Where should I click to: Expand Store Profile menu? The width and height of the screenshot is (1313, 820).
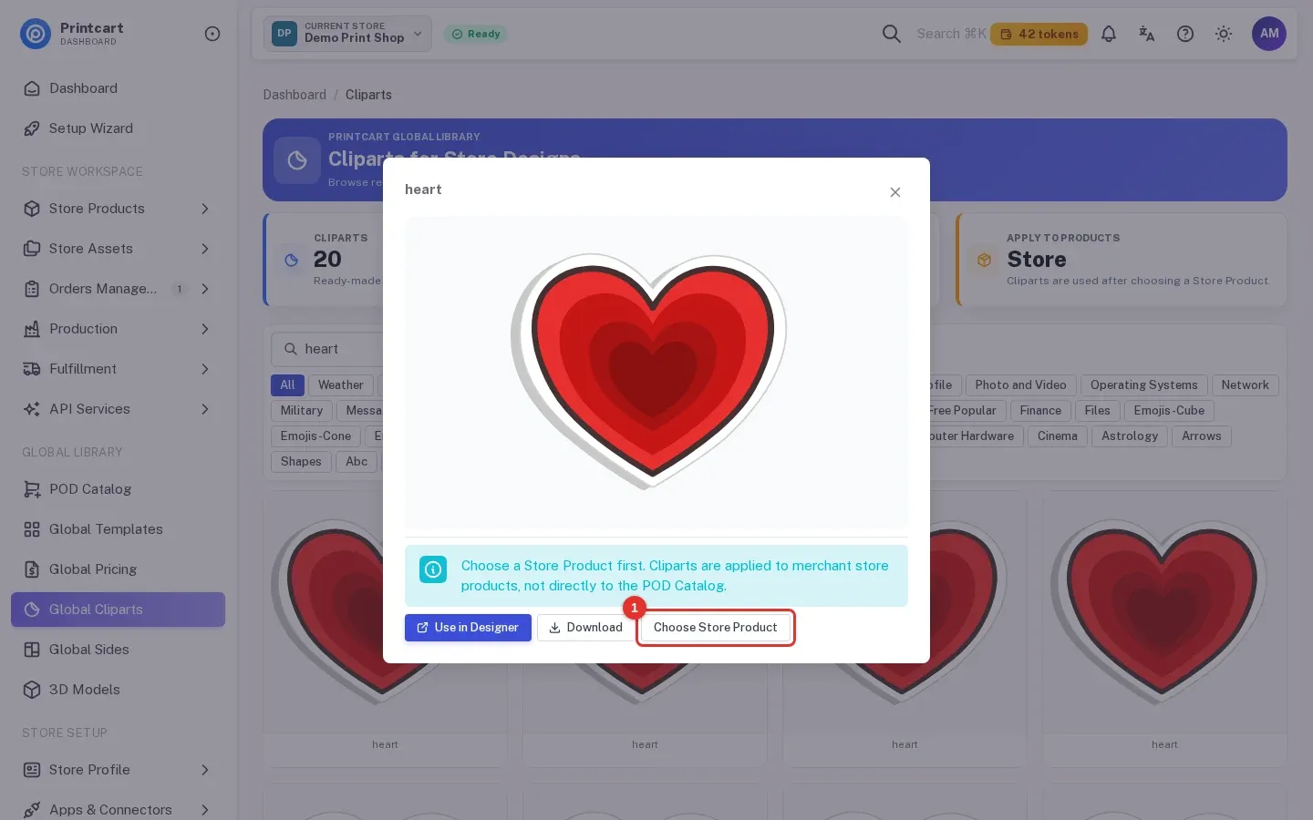pos(118,770)
